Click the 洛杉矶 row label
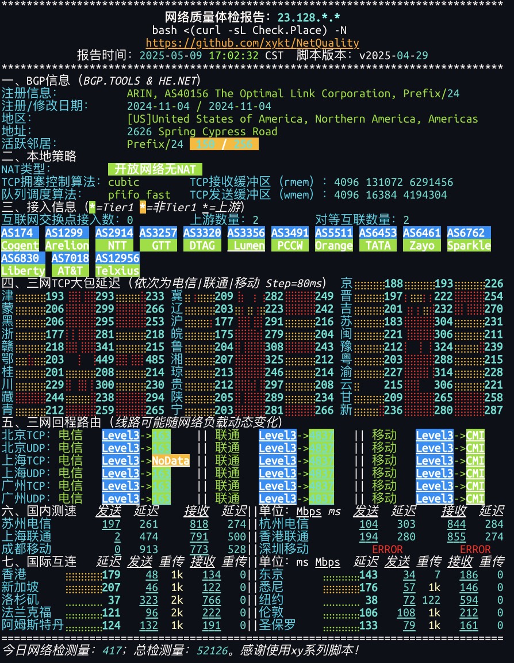This screenshot has width=514, height=663. point(20,600)
